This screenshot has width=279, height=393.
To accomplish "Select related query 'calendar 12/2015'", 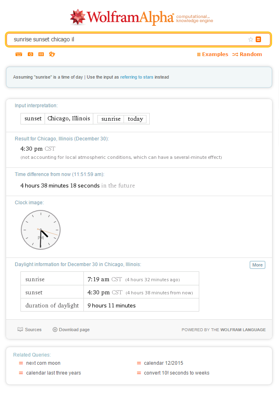I will pyautogui.click(x=164, y=363).
